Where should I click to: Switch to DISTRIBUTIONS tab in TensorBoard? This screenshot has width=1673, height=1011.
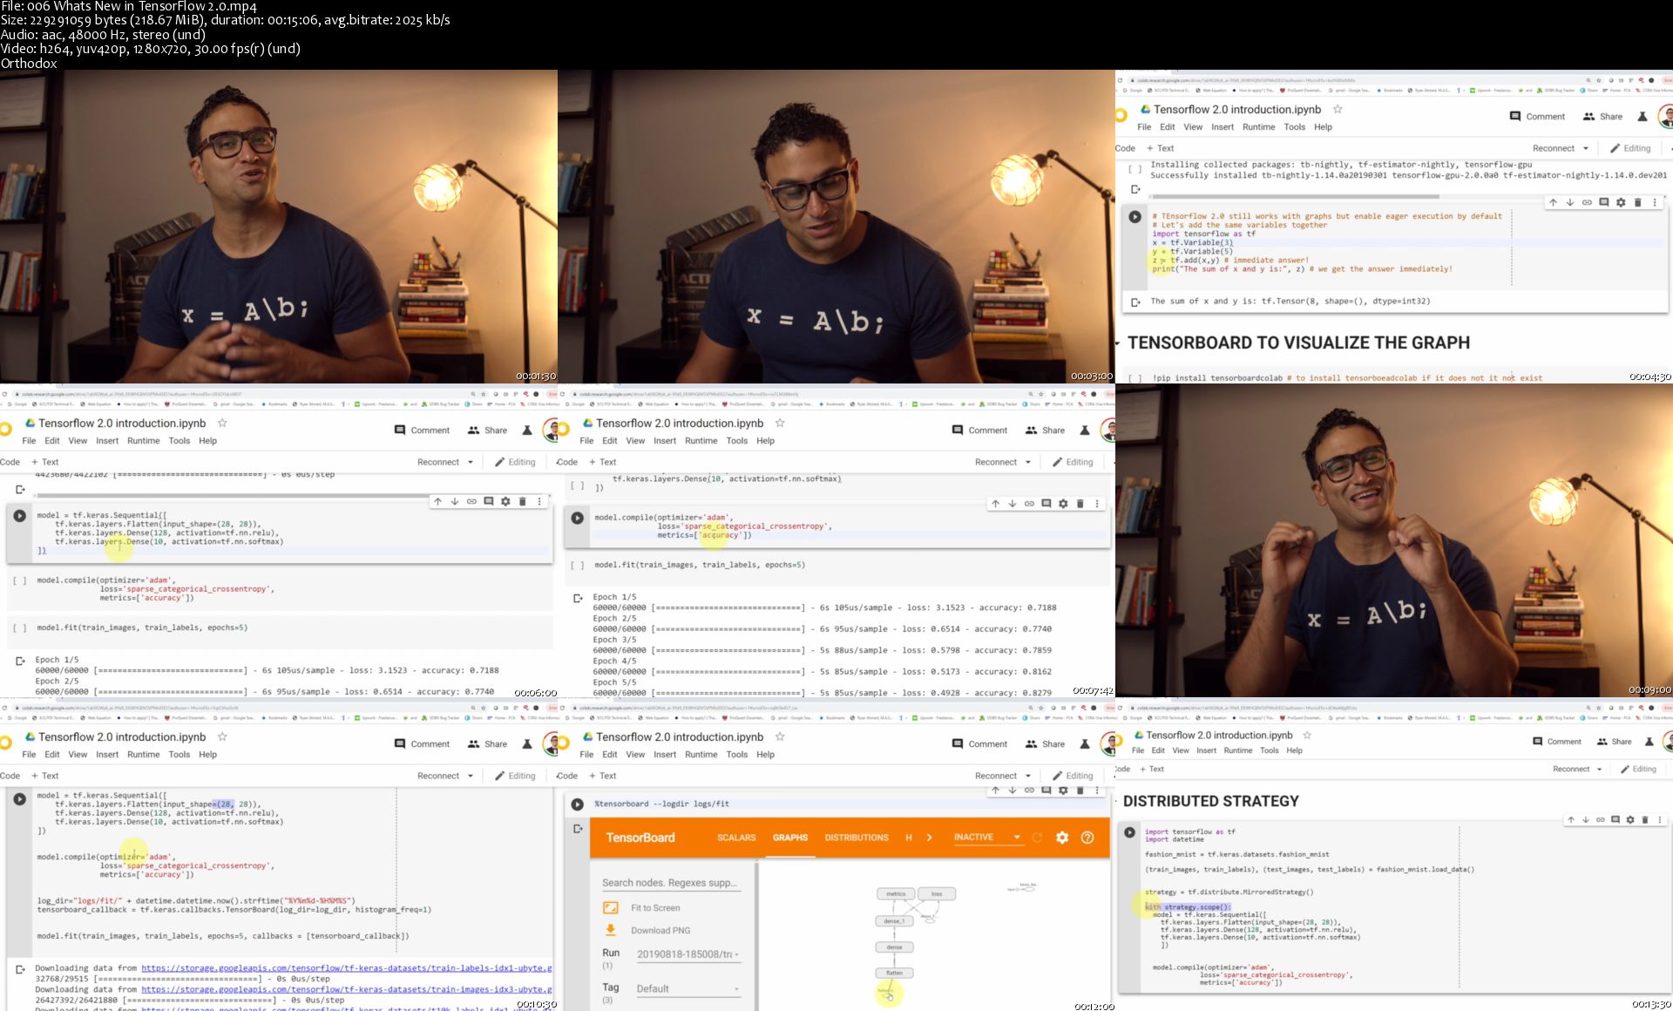857,838
